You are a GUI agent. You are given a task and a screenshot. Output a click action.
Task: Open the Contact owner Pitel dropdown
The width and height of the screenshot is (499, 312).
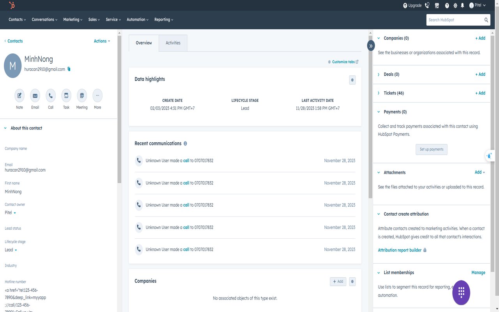11,213
